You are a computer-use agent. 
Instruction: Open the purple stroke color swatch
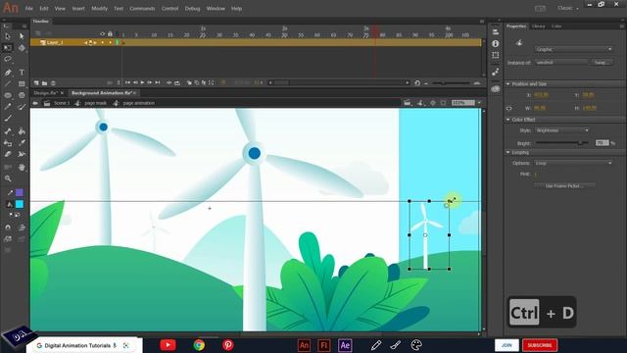point(20,192)
